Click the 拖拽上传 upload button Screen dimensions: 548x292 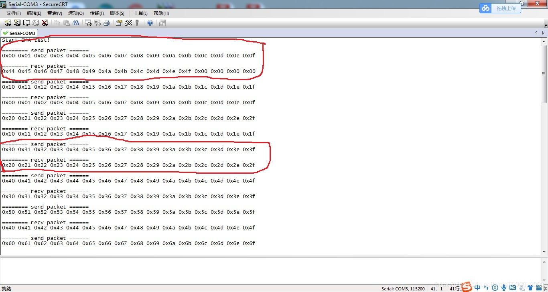pos(506,8)
